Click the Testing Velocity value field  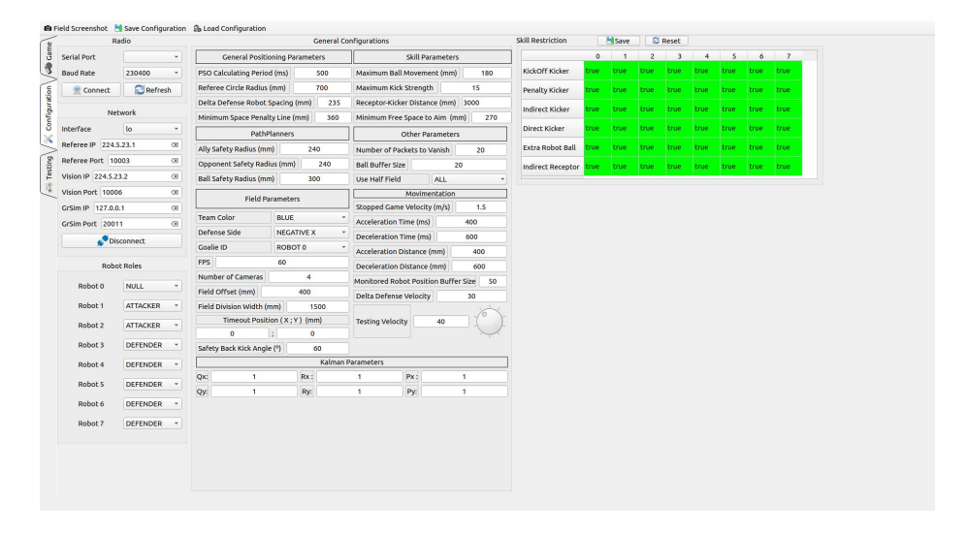coord(441,322)
